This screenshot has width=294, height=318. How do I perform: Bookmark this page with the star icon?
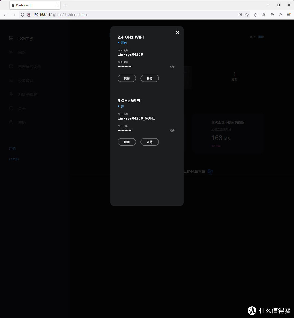click(x=247, y=15)
